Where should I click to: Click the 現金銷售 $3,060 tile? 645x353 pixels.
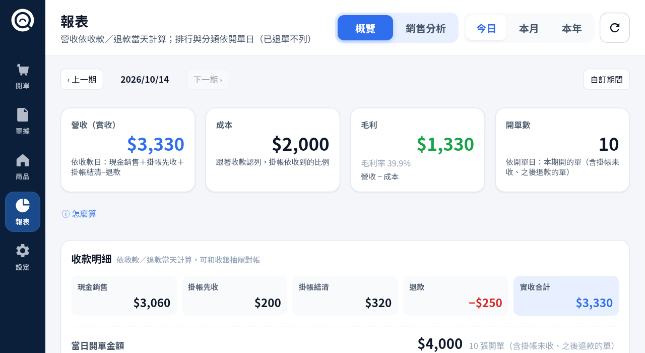[124, 296]
